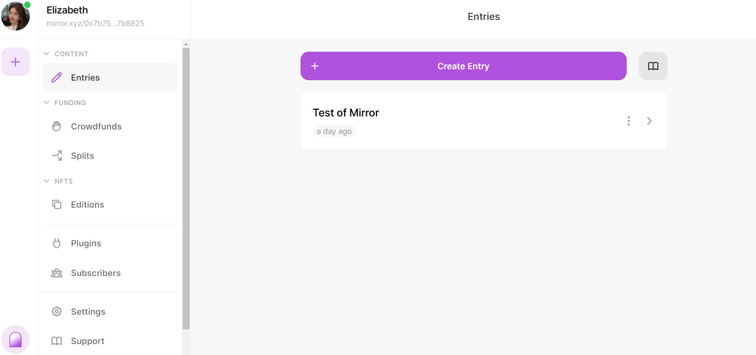Click the CONTENT section label

tap(71, 54)
